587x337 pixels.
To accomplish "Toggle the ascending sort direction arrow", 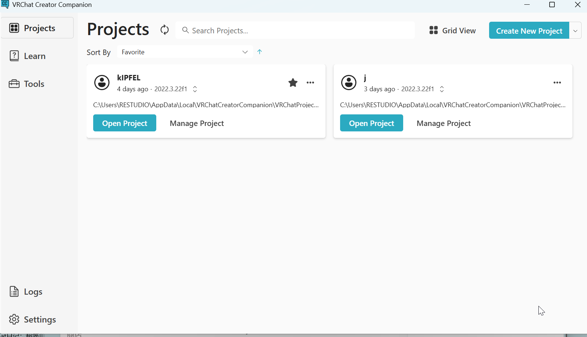I will (260, 52).
